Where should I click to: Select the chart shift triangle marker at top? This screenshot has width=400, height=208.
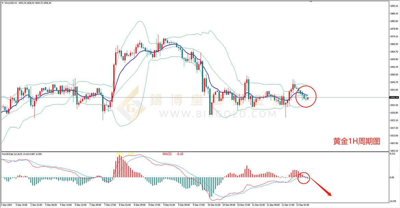pyautogui.click(x=311, y=1)
